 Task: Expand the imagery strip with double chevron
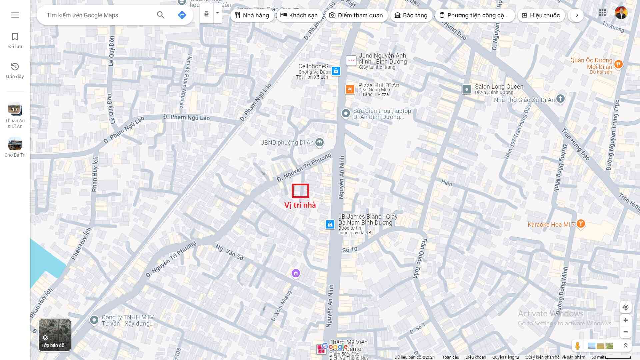click(x=626, y=346)
